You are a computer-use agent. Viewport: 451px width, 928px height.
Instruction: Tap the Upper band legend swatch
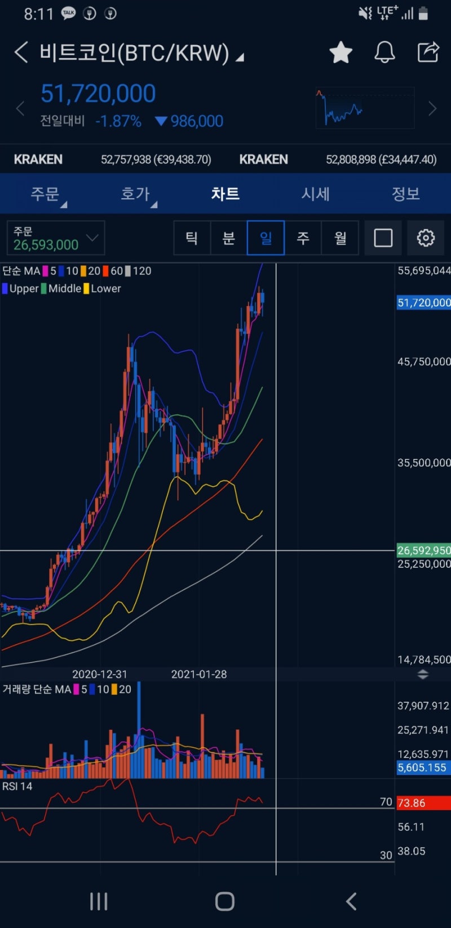point(5,288)
